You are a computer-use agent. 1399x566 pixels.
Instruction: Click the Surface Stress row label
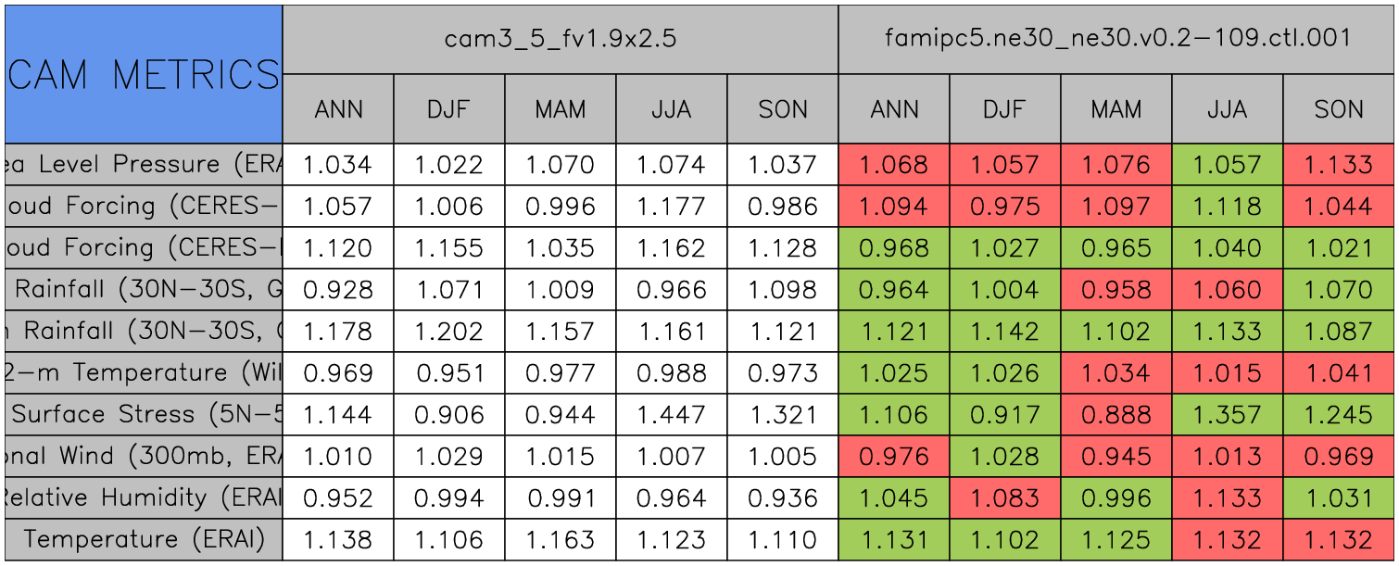144,414
